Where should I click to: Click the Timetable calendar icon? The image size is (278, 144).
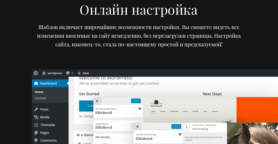(36, 125)
